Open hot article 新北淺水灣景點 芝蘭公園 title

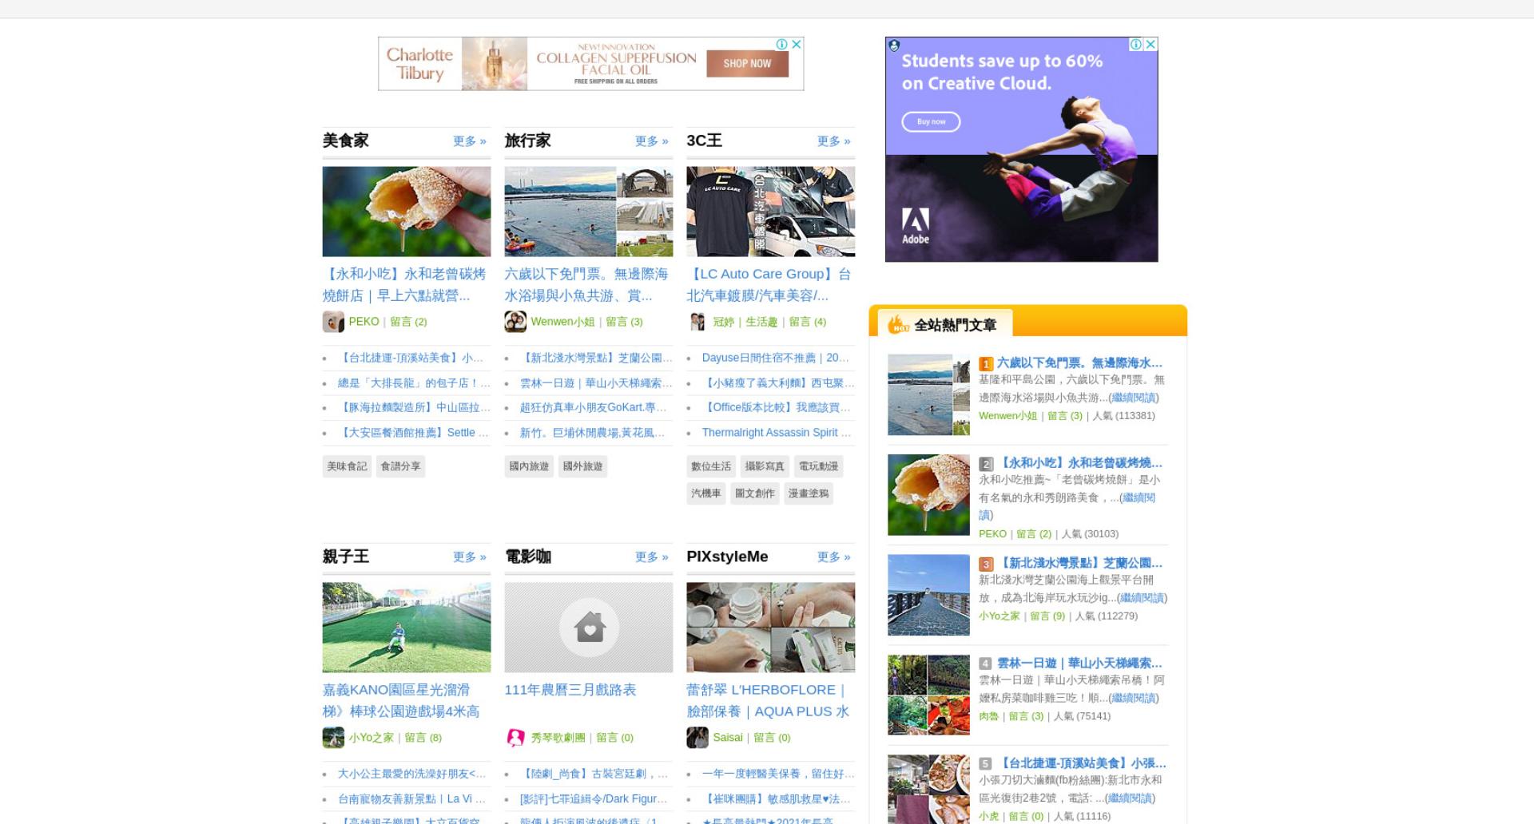[x=1079, y=564]
